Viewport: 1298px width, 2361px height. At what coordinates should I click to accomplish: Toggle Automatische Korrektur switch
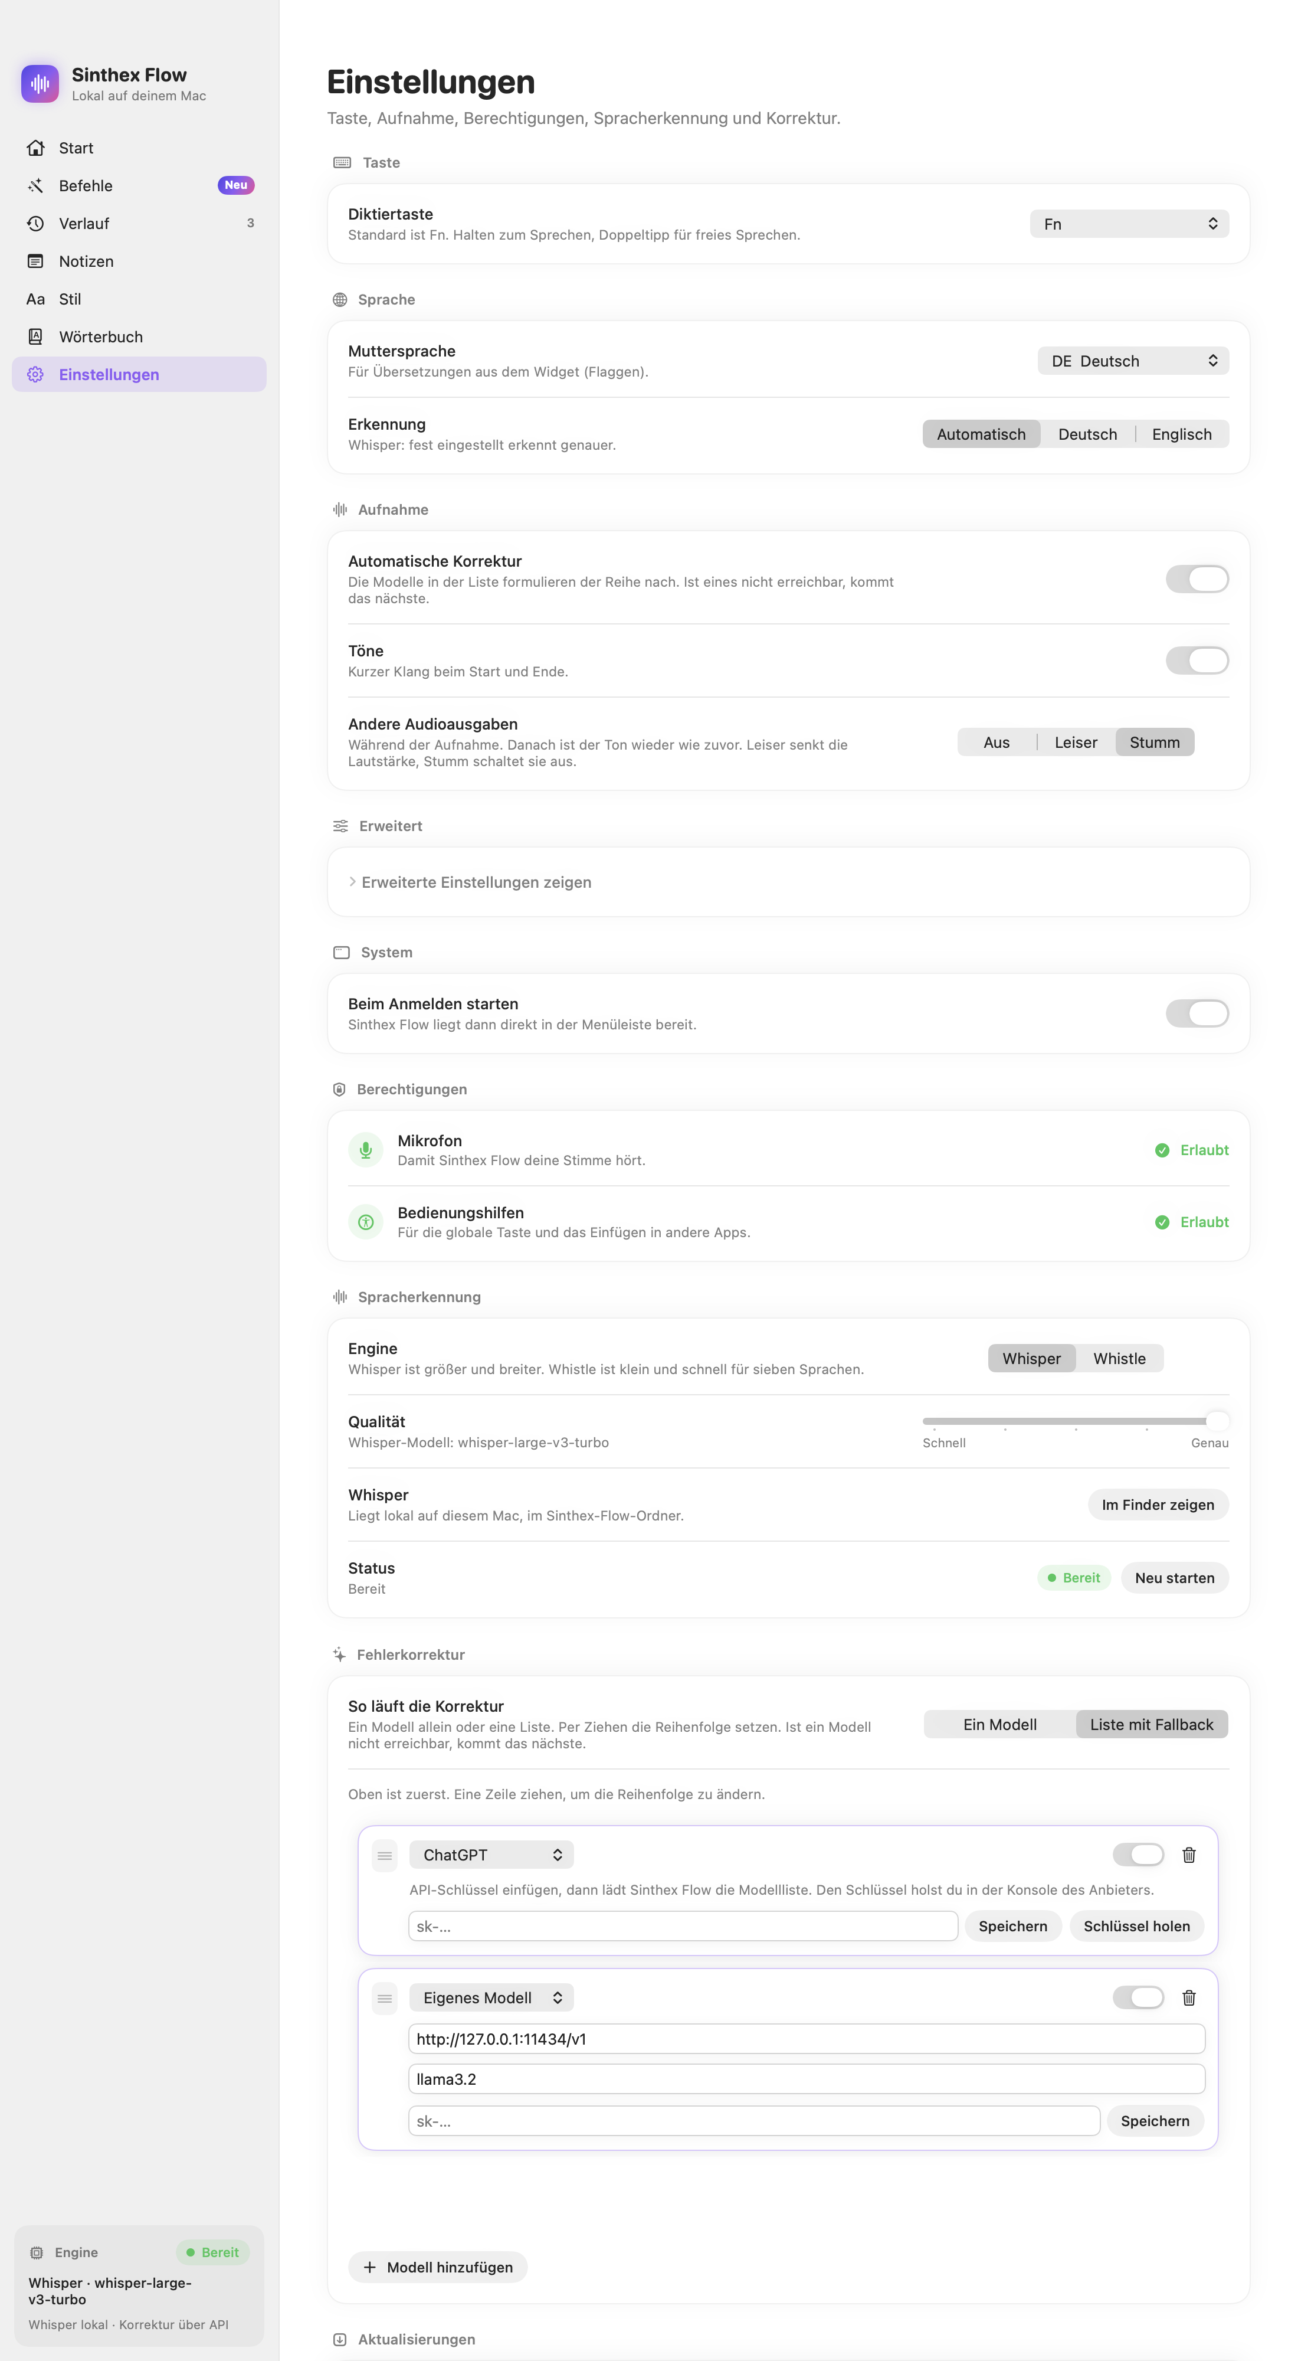tap(1197, 578)
